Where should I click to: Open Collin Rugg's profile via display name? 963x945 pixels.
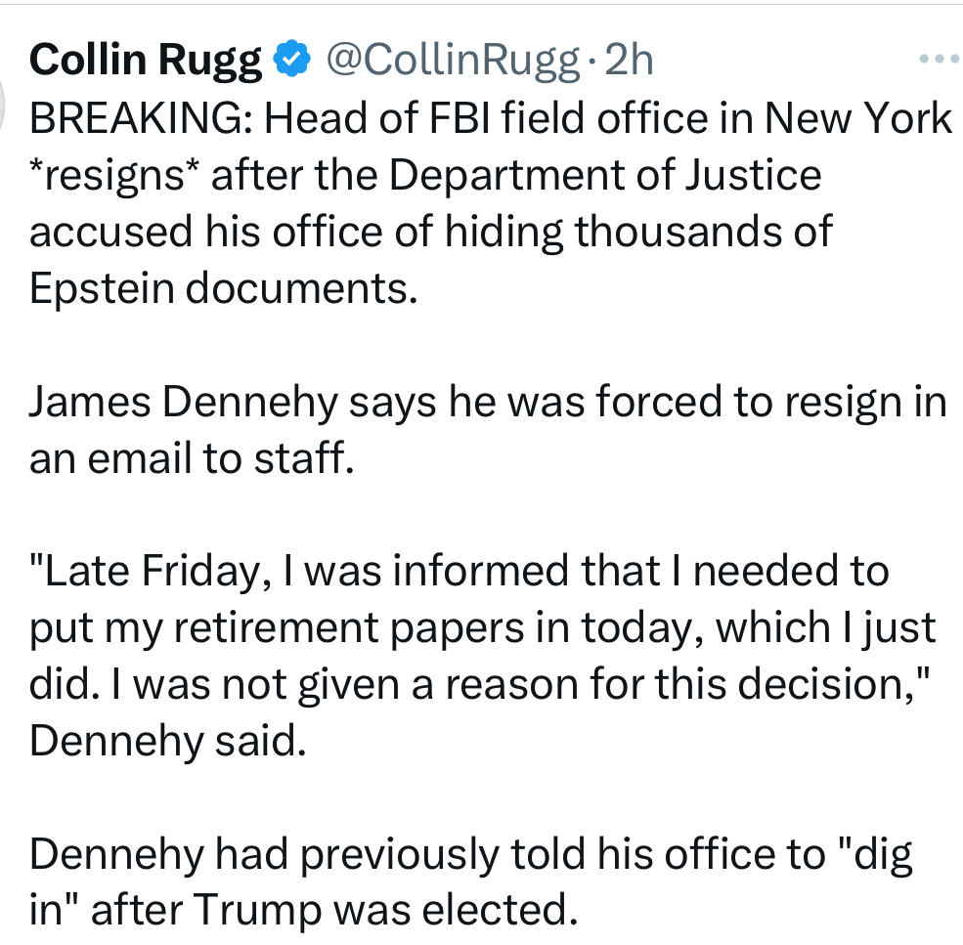click(x=146, y=61)
